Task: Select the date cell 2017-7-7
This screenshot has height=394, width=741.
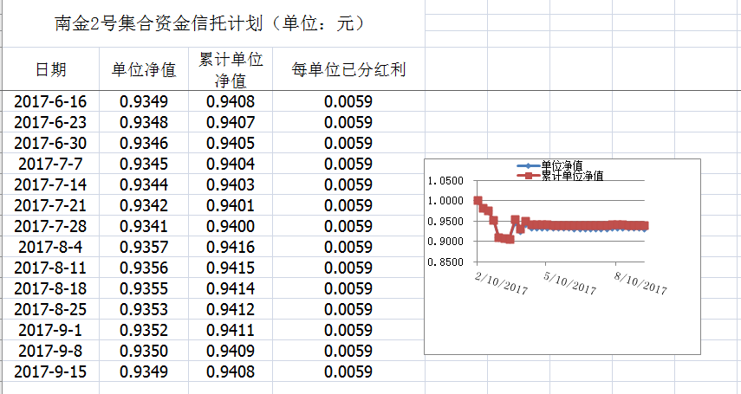Action: (51, 164)
